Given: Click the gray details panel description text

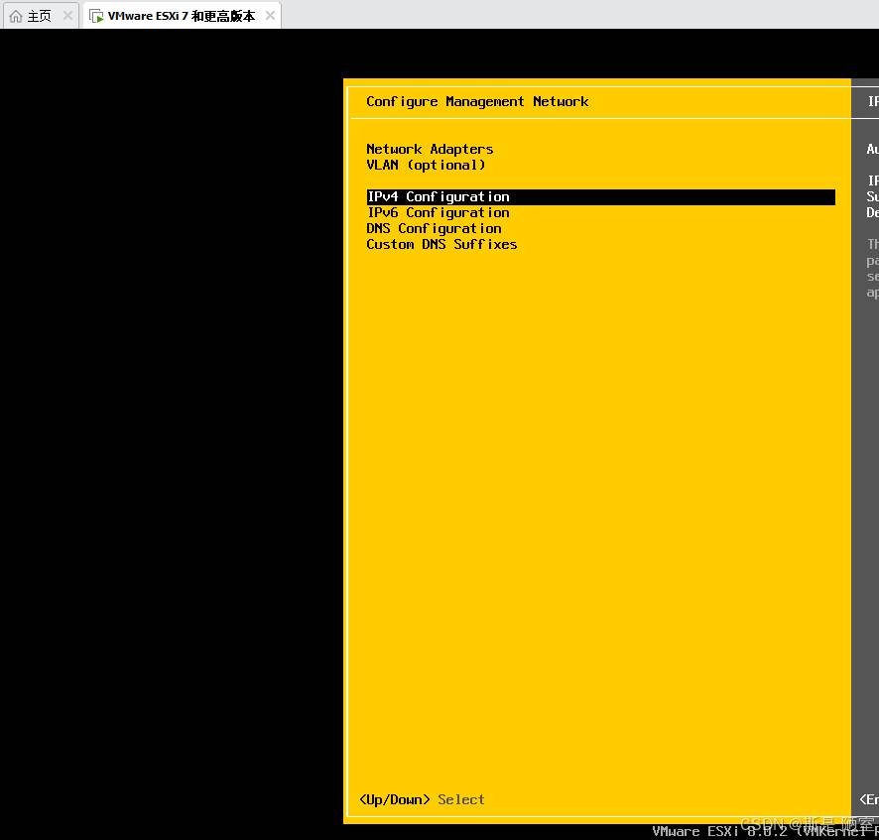Looking at the screenshot, I should tap(872, 268).
